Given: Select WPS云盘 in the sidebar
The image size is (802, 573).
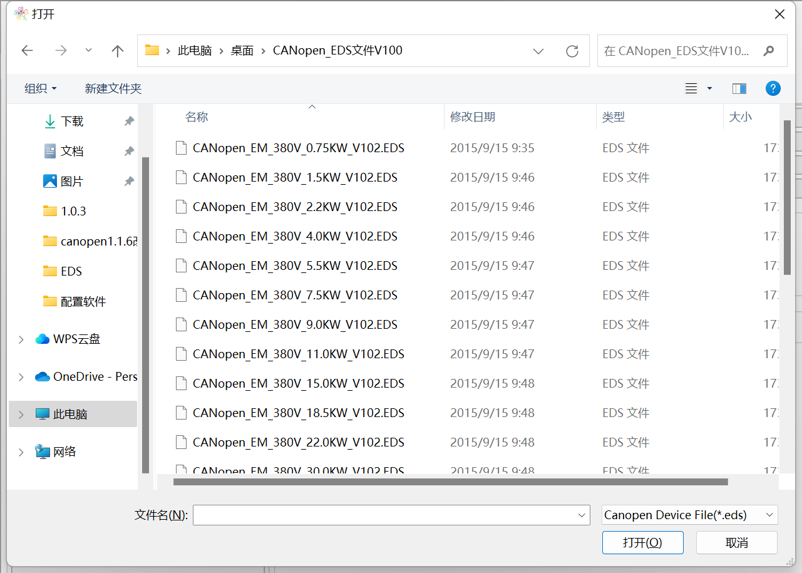Looking at the screenshot, I should [x=68, y=339].
